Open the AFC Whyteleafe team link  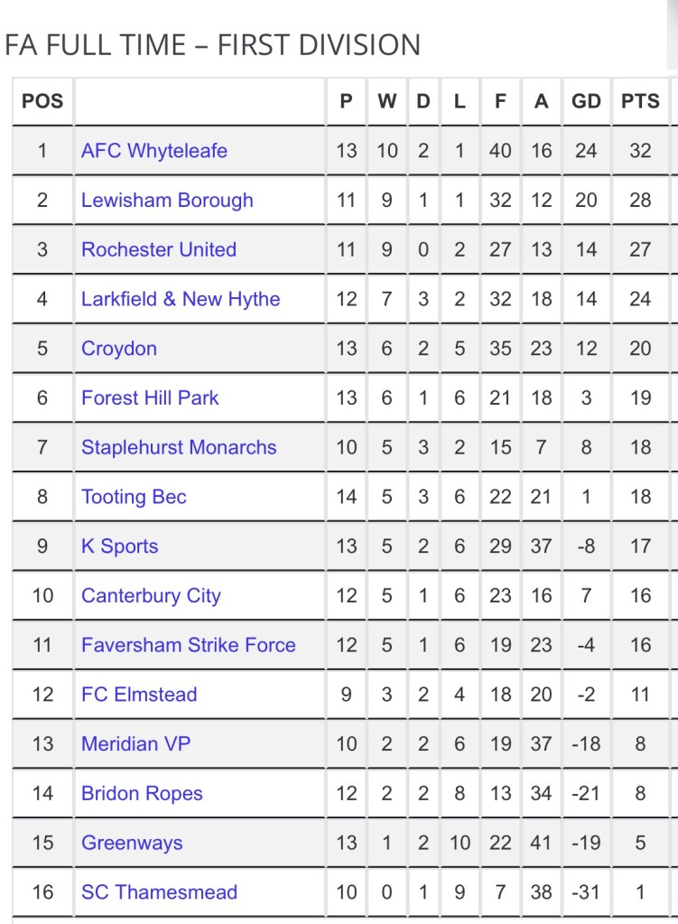tap(153, 151)
